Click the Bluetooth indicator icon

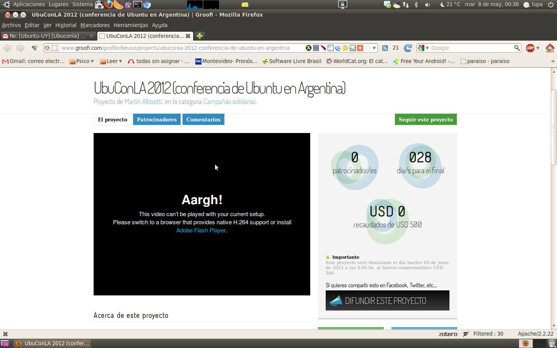[x=416, y=5]
